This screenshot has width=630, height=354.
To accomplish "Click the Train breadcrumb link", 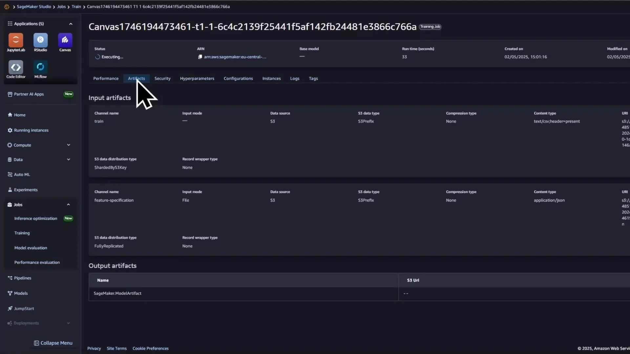I will [x=76, y=6].
